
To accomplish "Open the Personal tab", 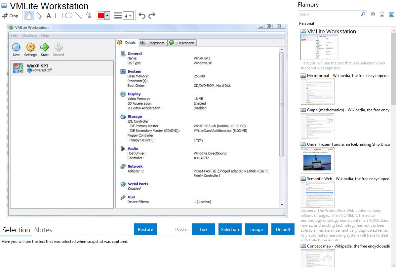I will (306, 23).
